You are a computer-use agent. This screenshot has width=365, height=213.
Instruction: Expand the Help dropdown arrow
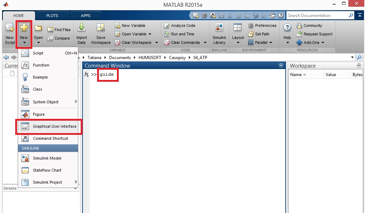[287, 42]
